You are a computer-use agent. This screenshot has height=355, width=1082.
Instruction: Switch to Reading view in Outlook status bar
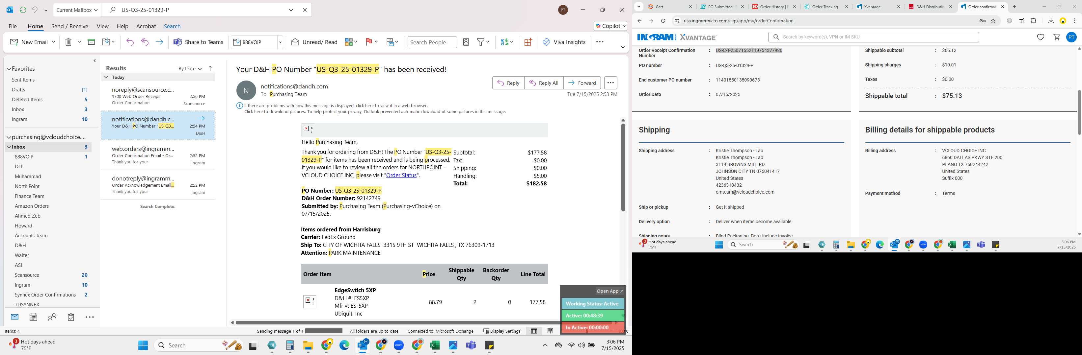point(550,331)
